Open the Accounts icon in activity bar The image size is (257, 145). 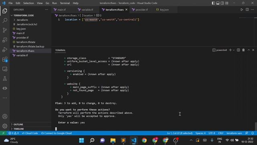pyautogui.click(x=5, y=116)
